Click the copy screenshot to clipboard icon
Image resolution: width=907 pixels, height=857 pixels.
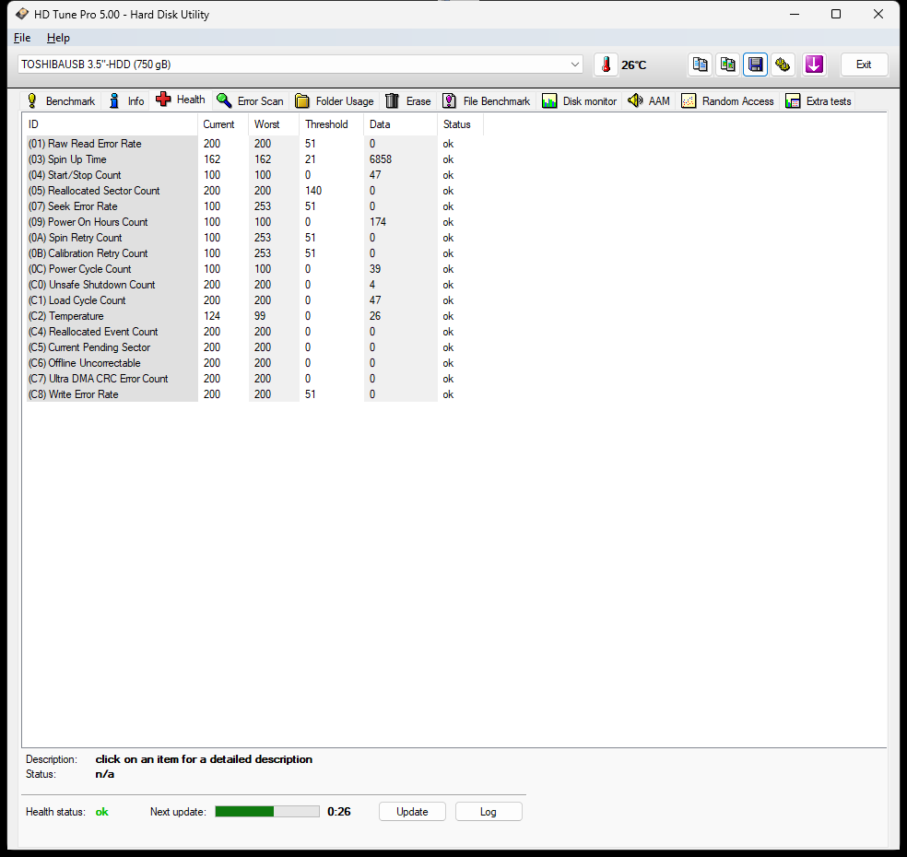(728, 65)
